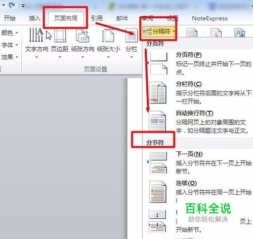The image size is (253, 239).
Task: Select 下一页(N) section break
Action: (198, 163)
